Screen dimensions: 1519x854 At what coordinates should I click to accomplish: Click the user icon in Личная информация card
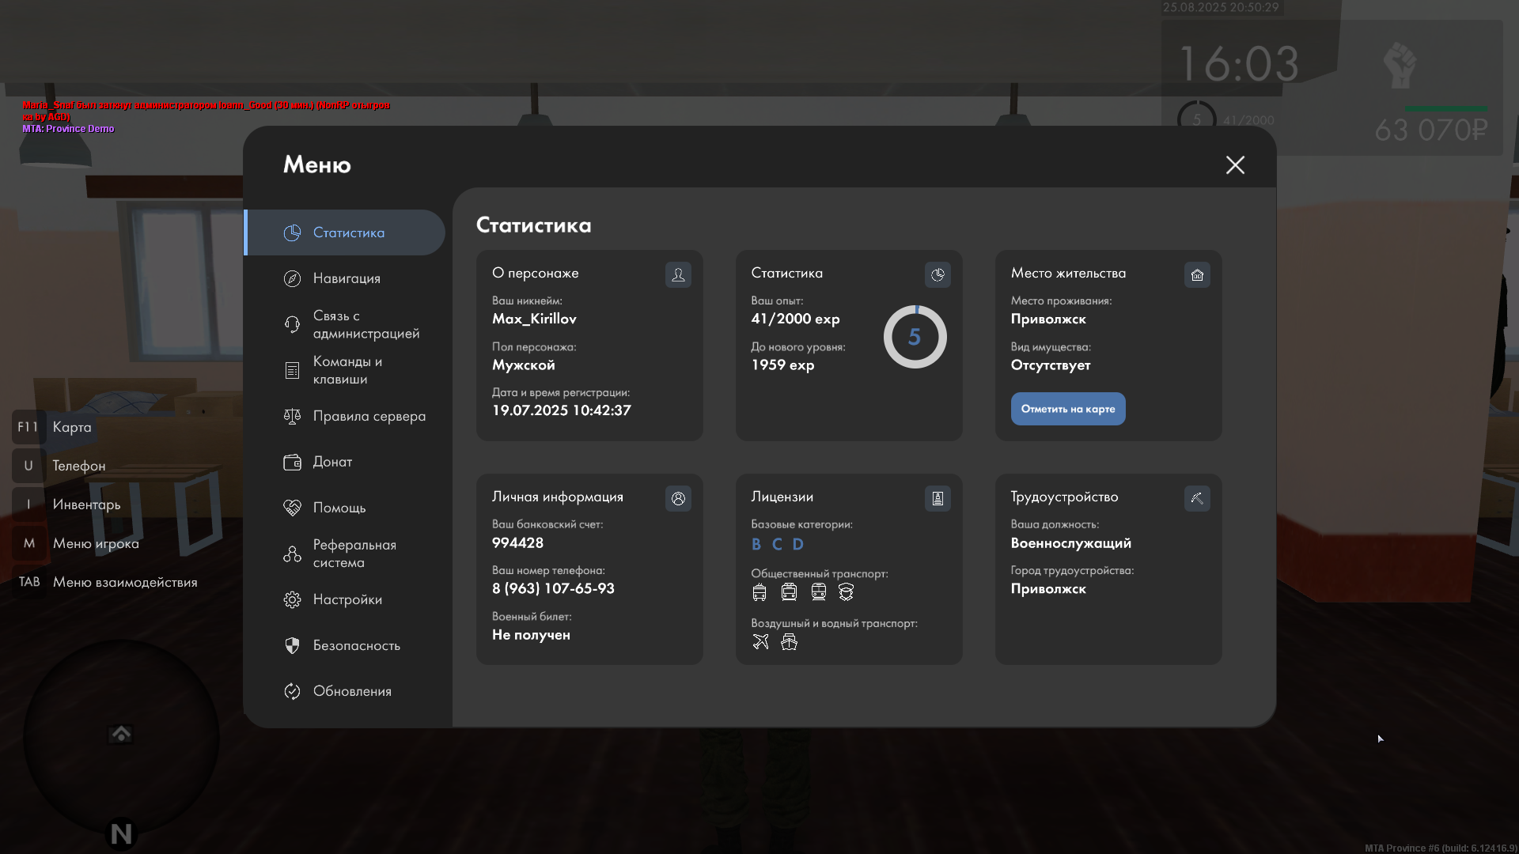(x=678, y=498)
